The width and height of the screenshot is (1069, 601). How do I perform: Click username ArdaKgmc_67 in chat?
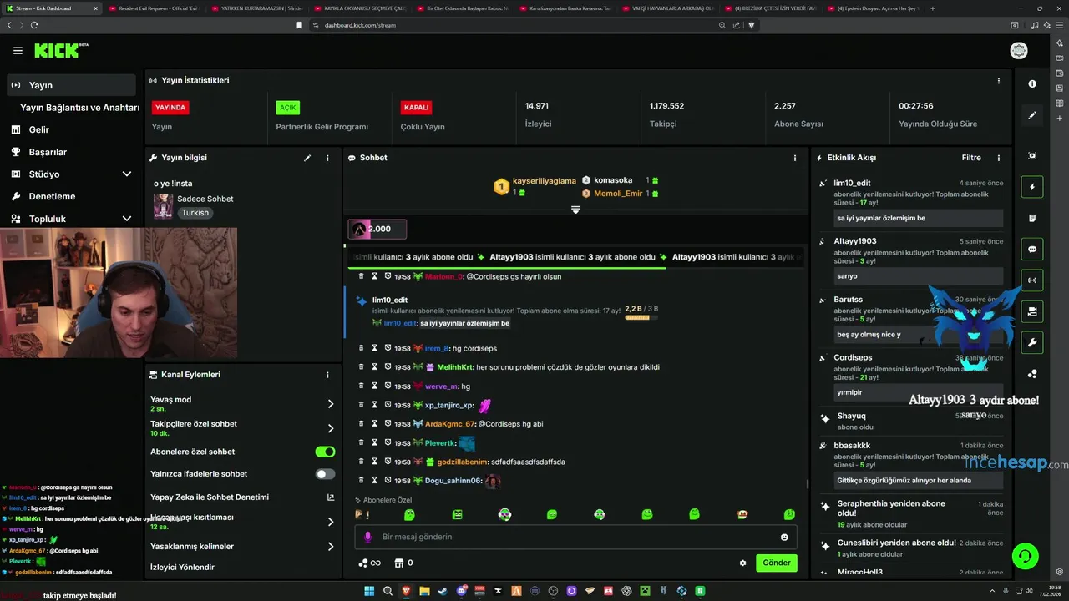(450, 424)
